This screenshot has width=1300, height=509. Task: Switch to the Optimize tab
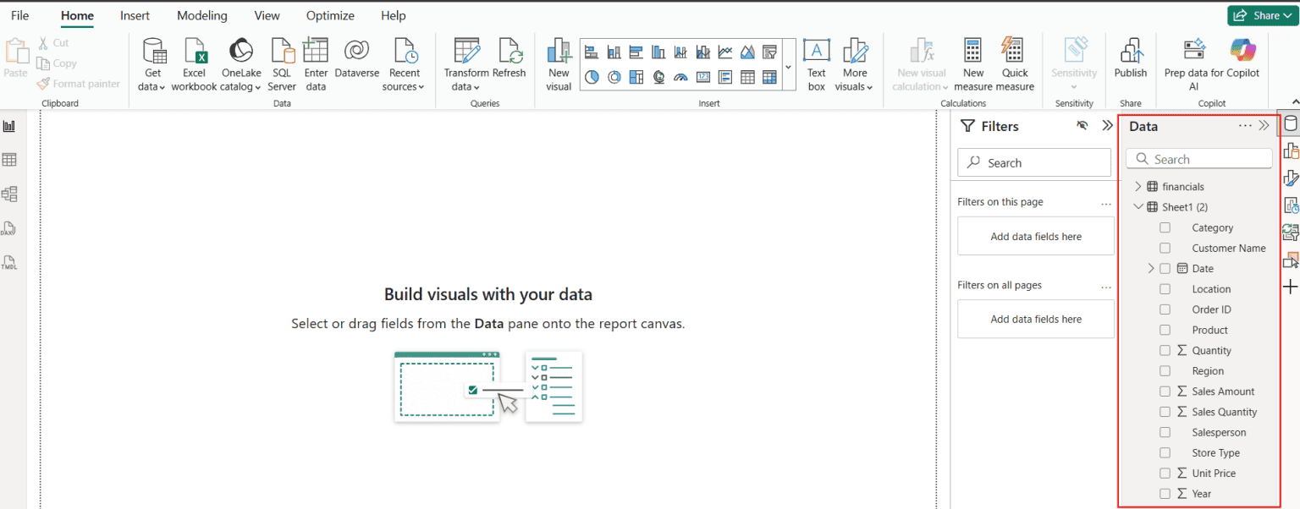[331, 15]
